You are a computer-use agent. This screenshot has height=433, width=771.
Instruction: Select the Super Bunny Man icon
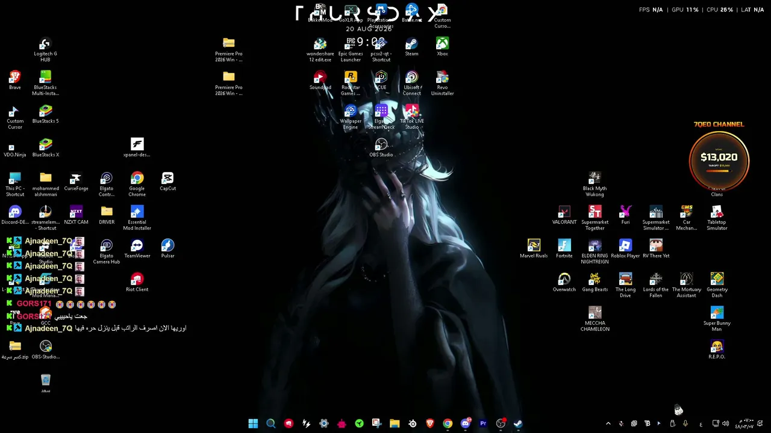tap(717, 319)
